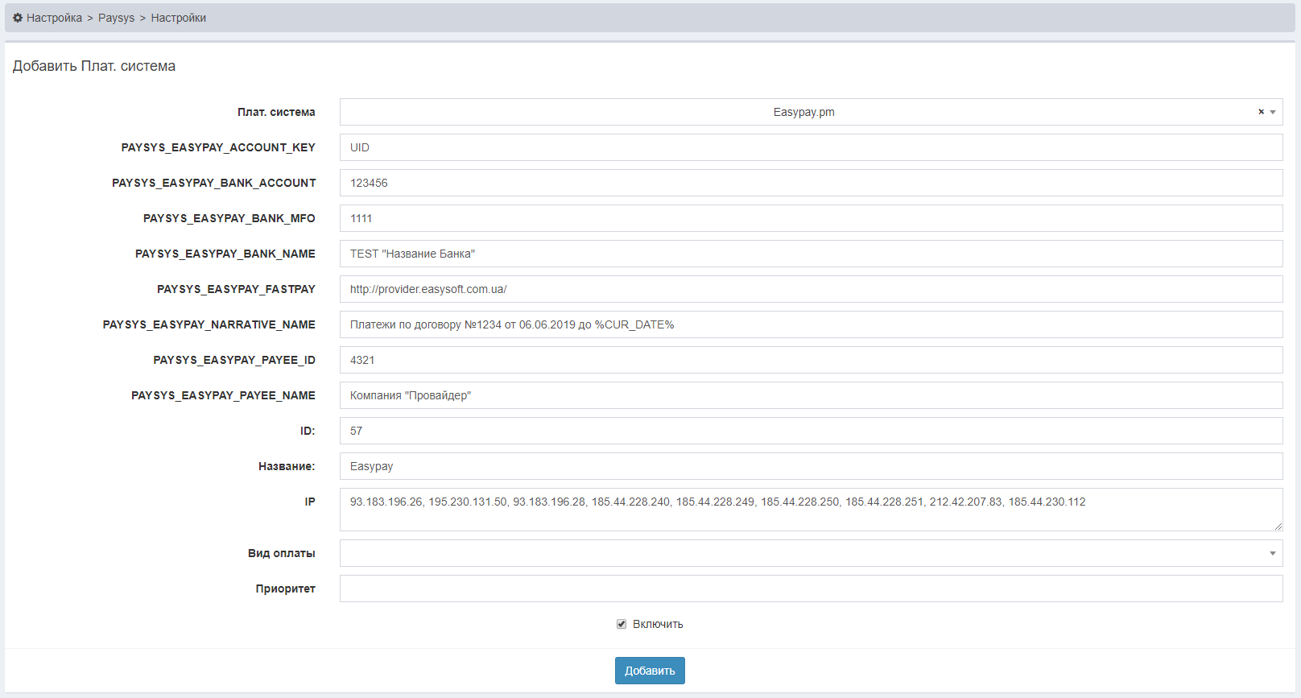The image size is (1301, 698).
Task: Click the Добавить button
Action: coord(650,671)
